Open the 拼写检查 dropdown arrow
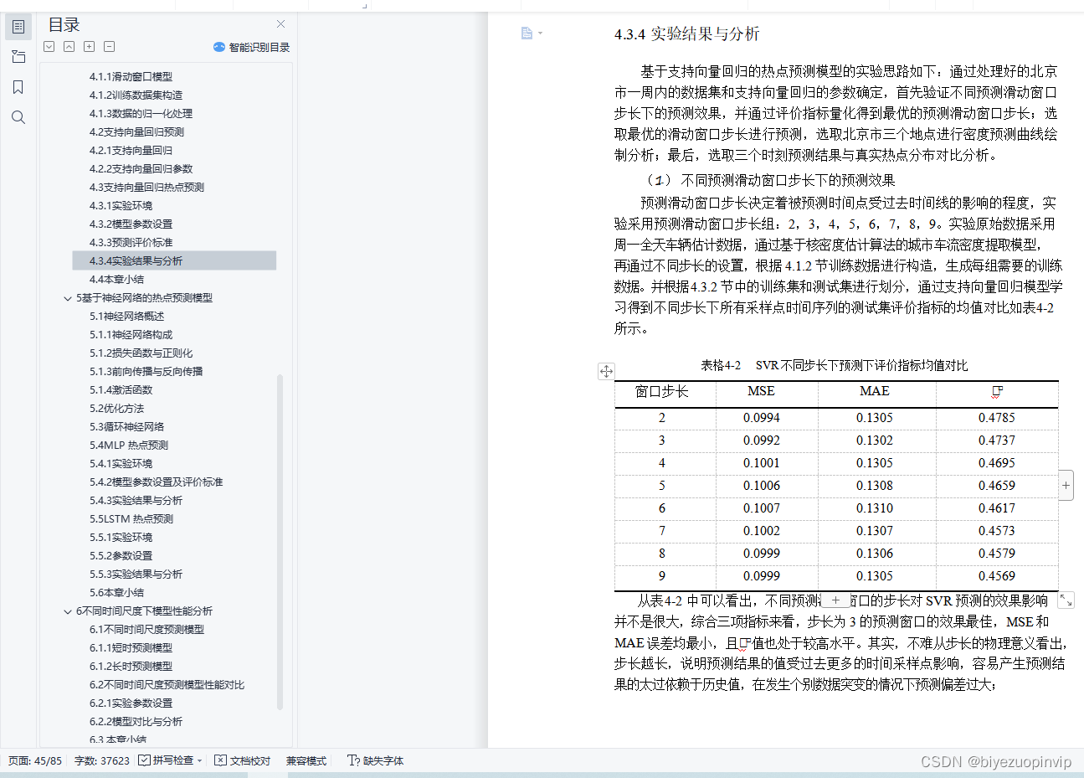 pos(199,761)
